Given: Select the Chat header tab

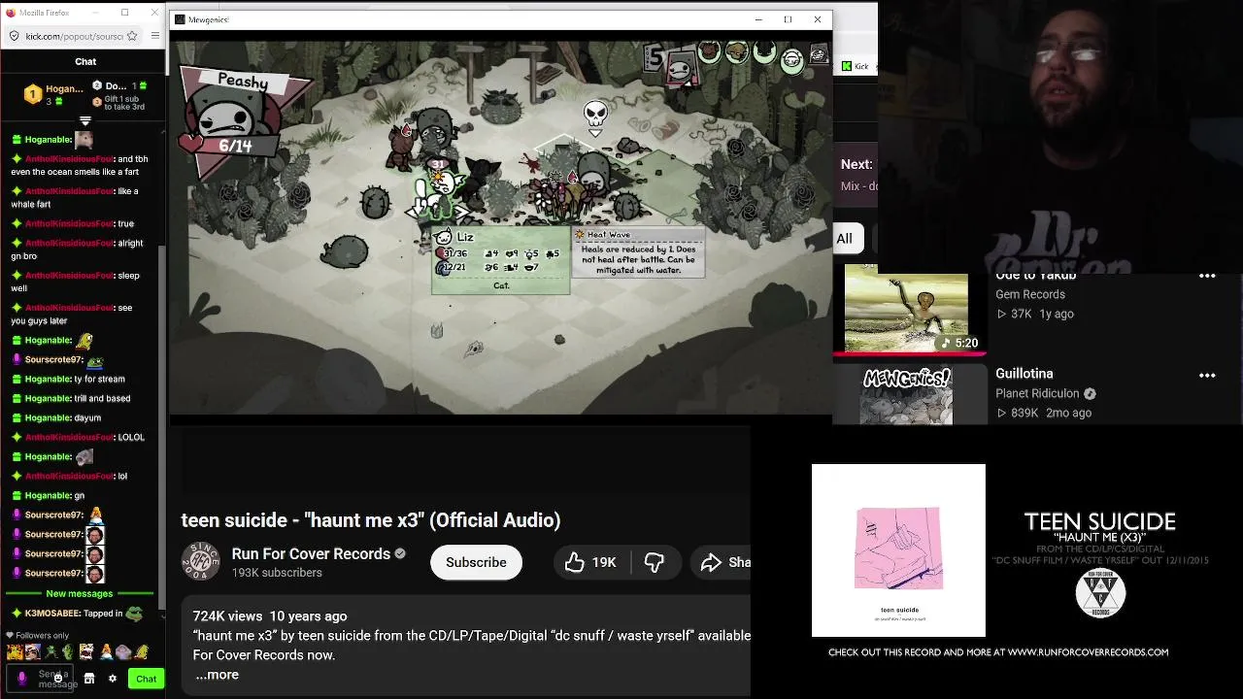Looking at the screenshot, I should pos(85,61).
